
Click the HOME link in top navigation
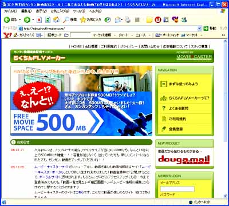tap(76, 46)
